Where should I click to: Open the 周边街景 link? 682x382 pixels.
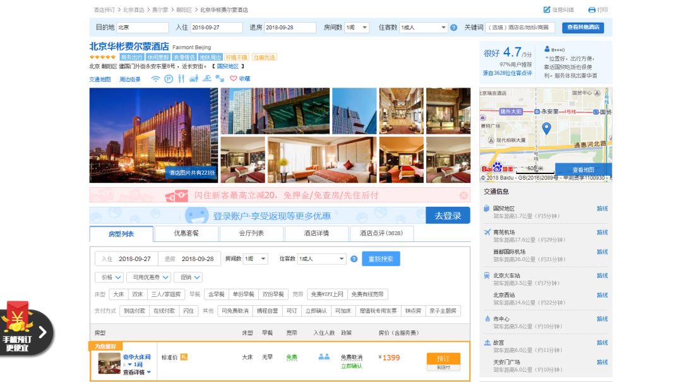click(130, 79)
